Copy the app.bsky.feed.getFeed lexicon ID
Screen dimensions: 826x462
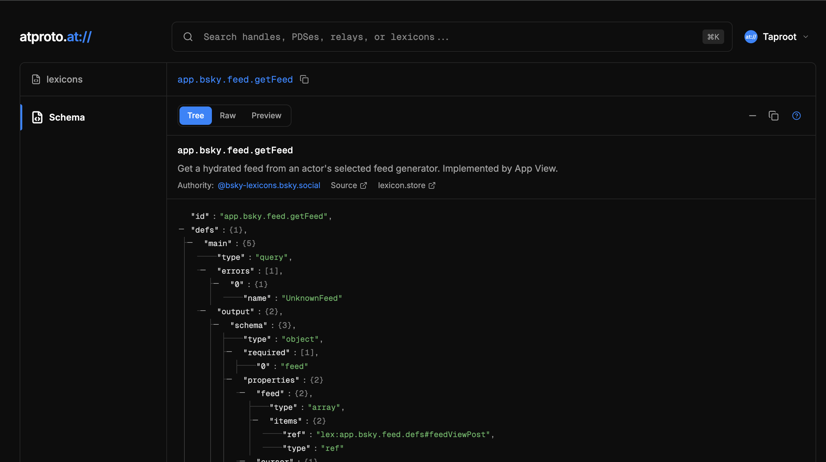pos(304,80)
